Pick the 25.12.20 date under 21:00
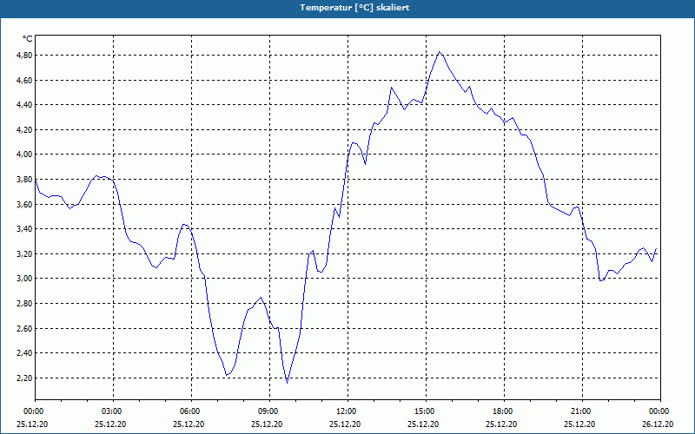Screen dimensions: 695x434 point(579,424)
